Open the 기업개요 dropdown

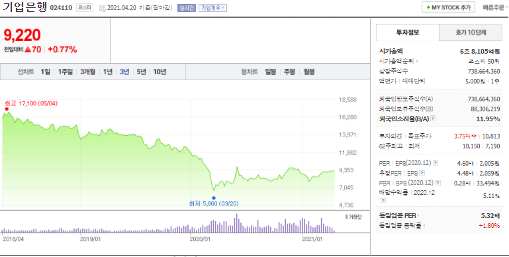pyautogui.click(x=212, y=8)
